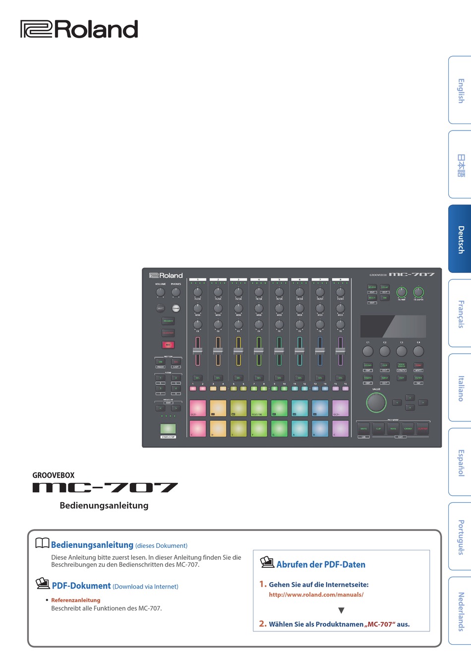Click the SHIFT button on the device
The height and width of the screenshot is (667, 471).
pos(160,308)
